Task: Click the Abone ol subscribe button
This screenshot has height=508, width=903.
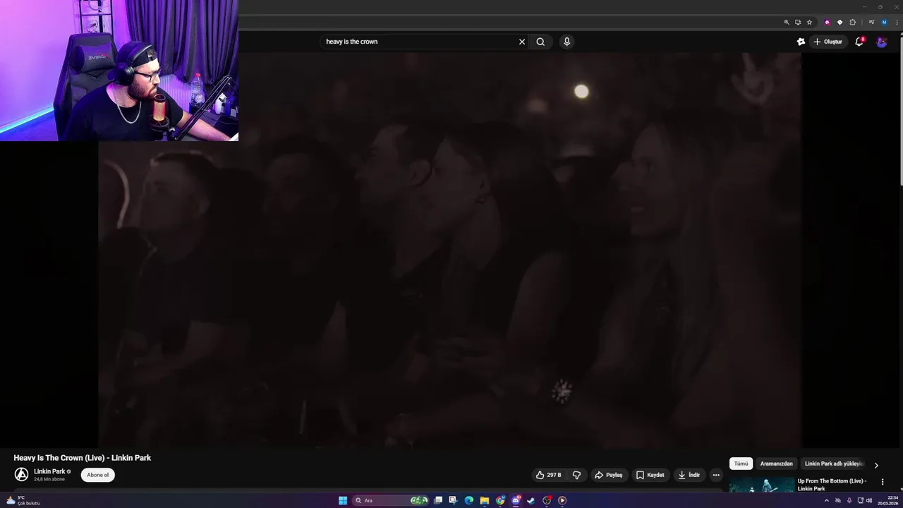Action: click(x=98, y=475)
